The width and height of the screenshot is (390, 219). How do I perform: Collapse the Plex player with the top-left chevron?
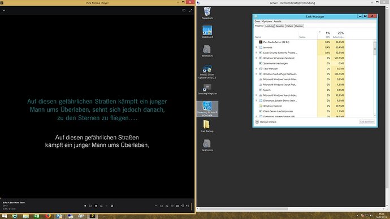click(4, 10)
